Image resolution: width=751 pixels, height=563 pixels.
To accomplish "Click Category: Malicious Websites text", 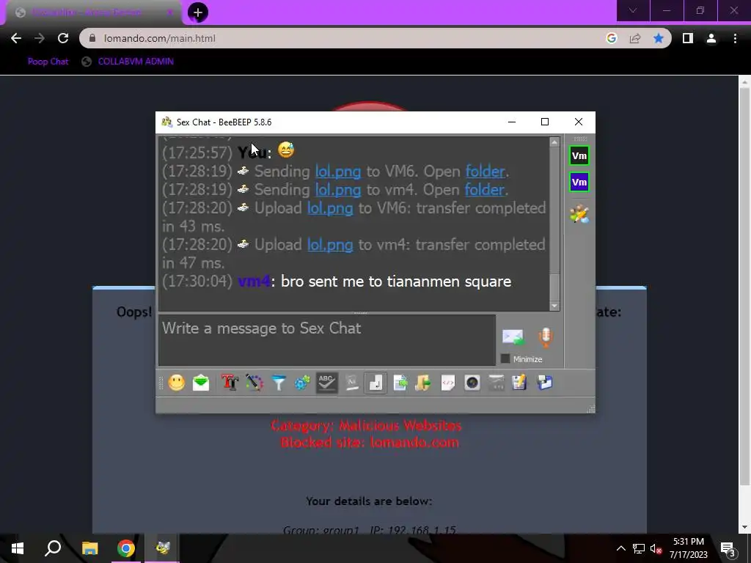I will 367,426.
